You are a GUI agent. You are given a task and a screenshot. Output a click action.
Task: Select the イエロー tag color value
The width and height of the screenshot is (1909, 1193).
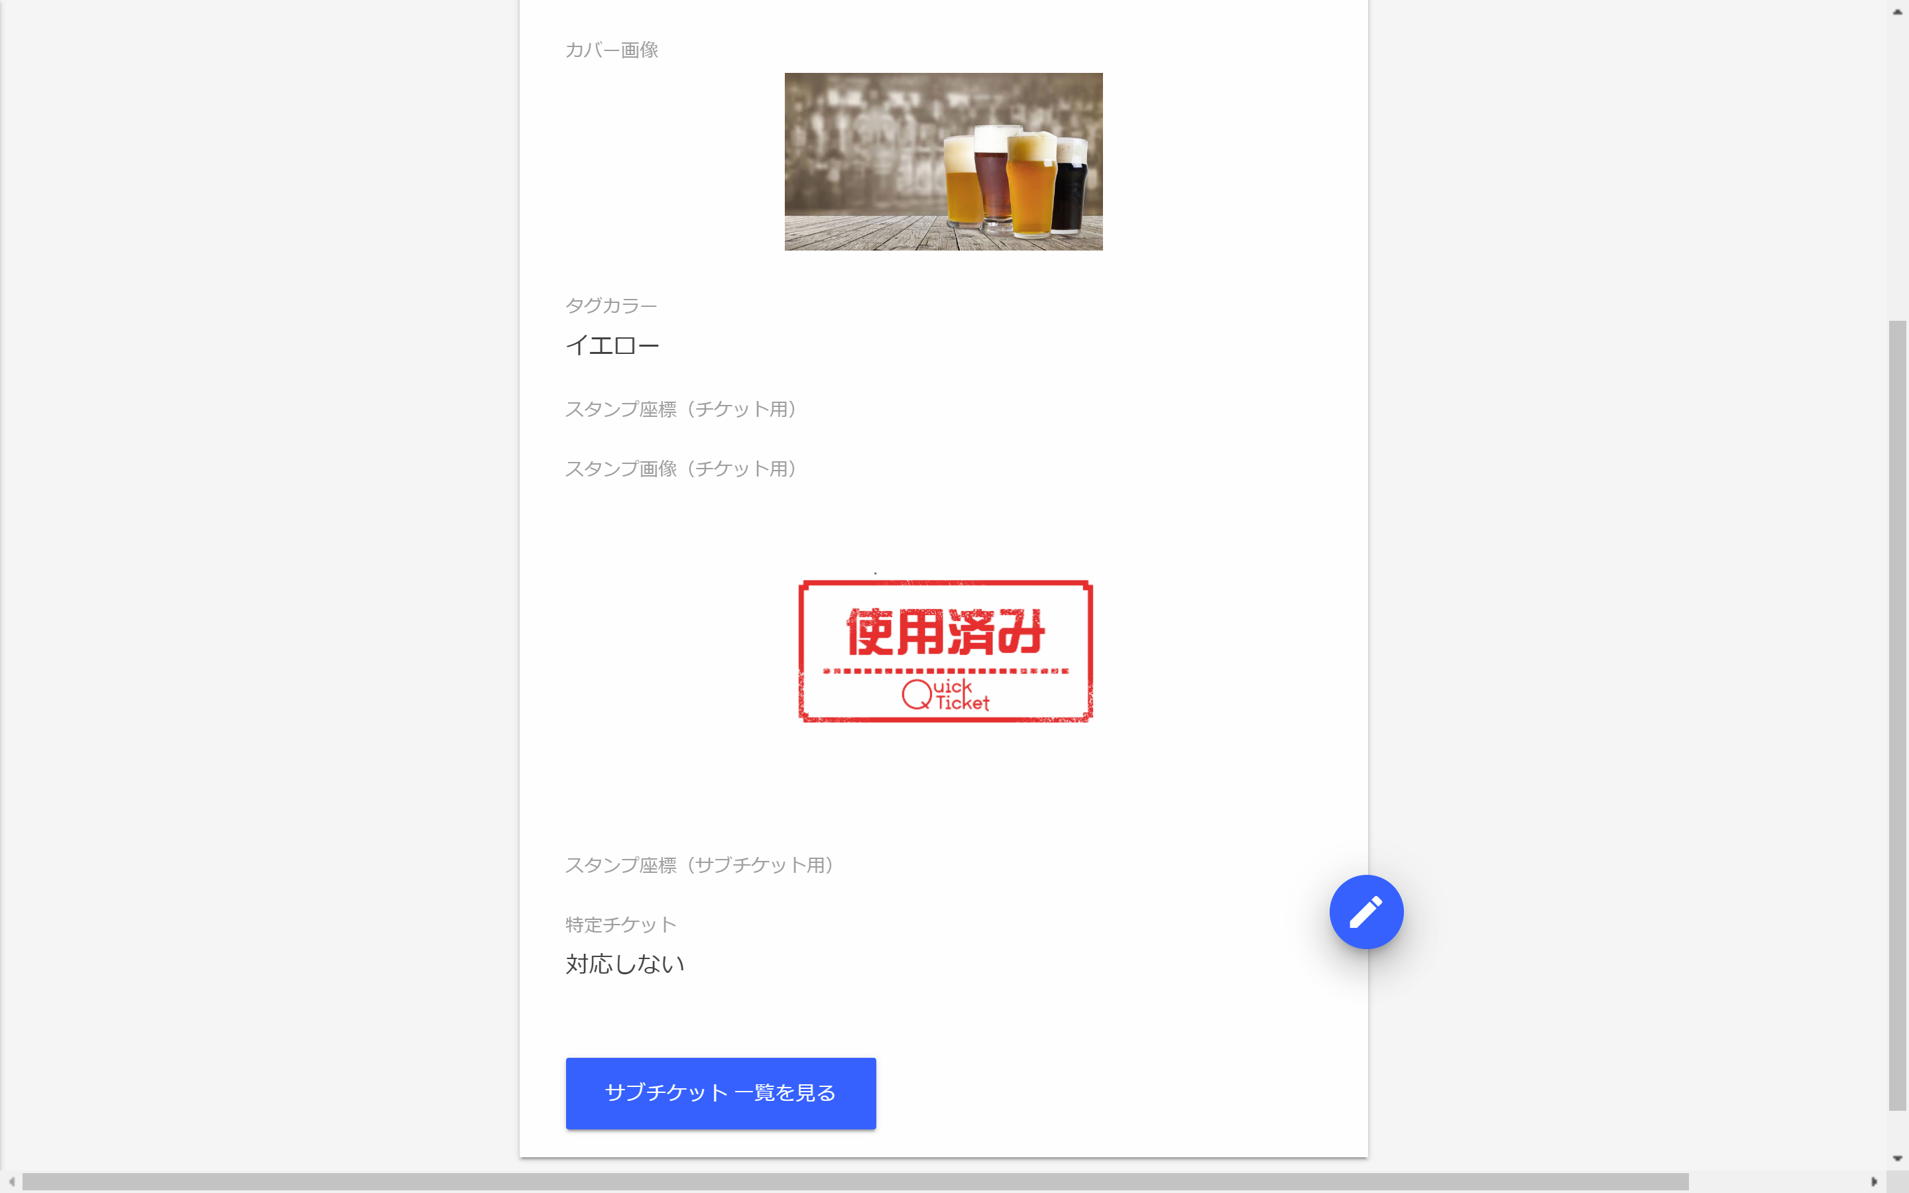[612, 345]
